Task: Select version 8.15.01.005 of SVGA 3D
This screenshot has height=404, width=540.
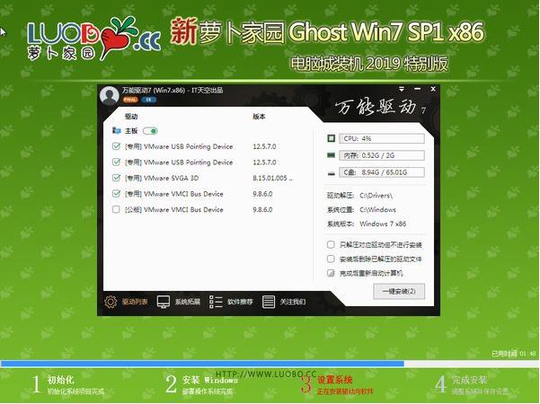Action: [272, 178]
